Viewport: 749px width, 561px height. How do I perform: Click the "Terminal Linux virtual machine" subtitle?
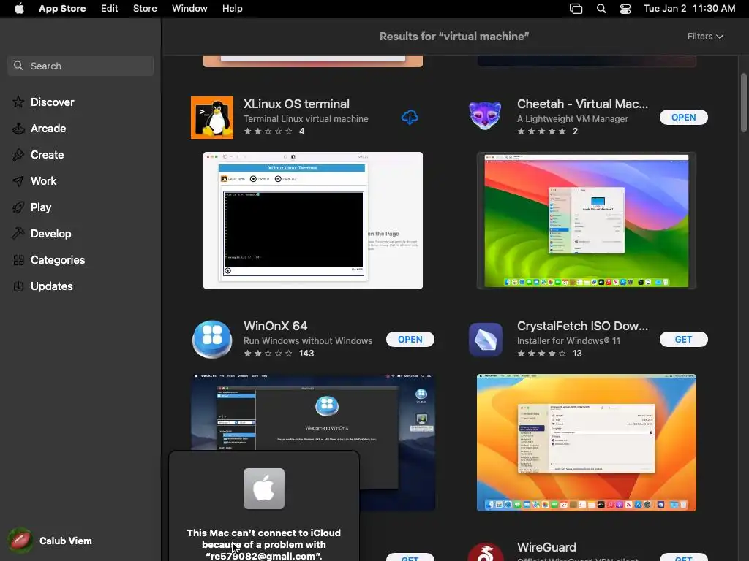tap(306, 119)
